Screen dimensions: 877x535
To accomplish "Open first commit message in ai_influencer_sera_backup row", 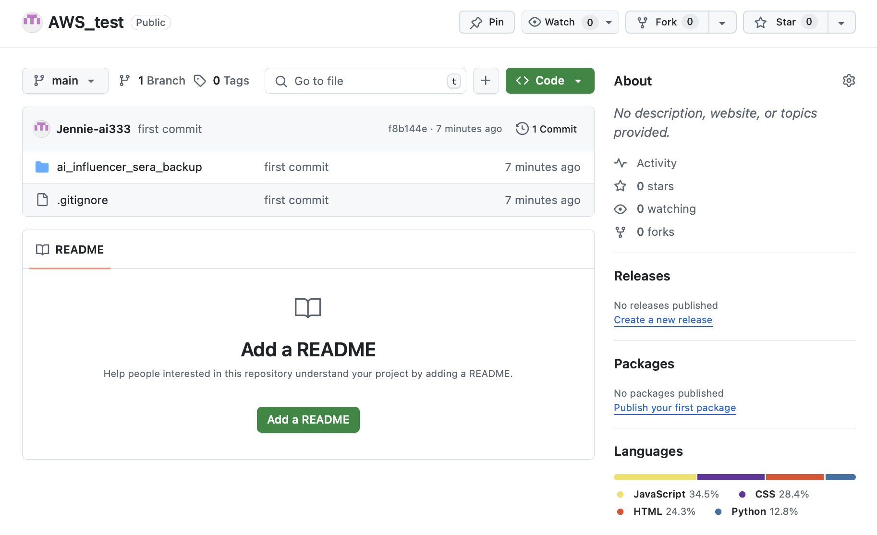I will [x=296, y=167].
